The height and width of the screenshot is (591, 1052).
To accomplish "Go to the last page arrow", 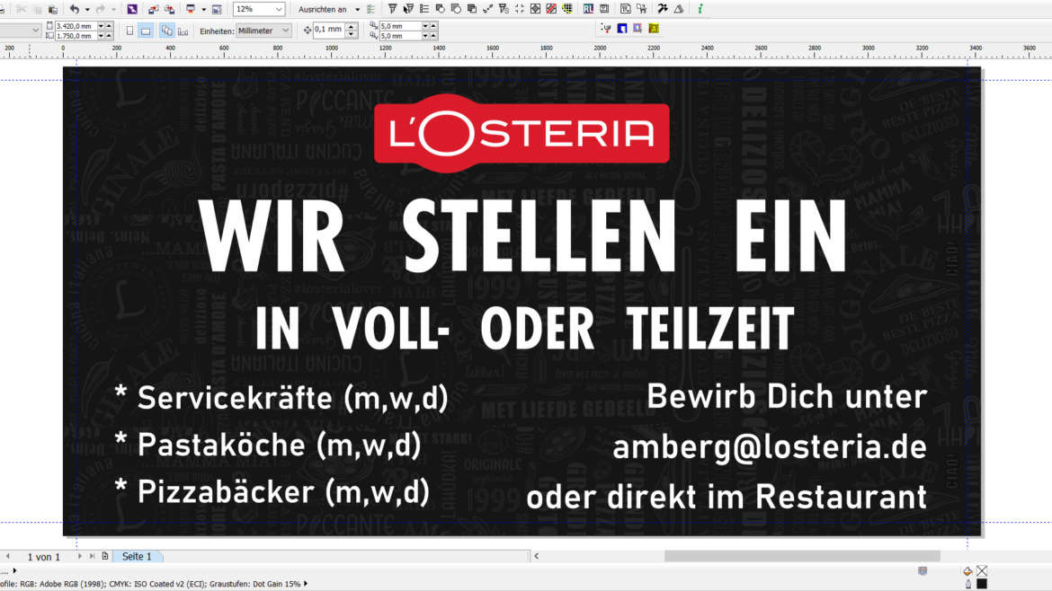I will (x=93, y=556).
